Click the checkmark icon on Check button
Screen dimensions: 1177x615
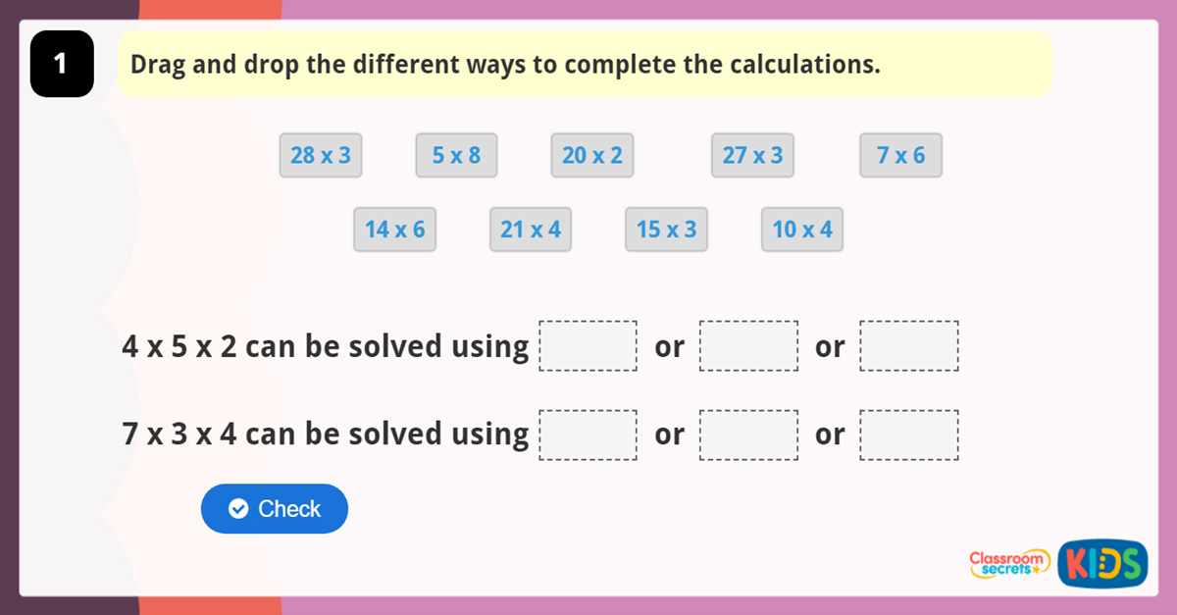tap(237, 508)
